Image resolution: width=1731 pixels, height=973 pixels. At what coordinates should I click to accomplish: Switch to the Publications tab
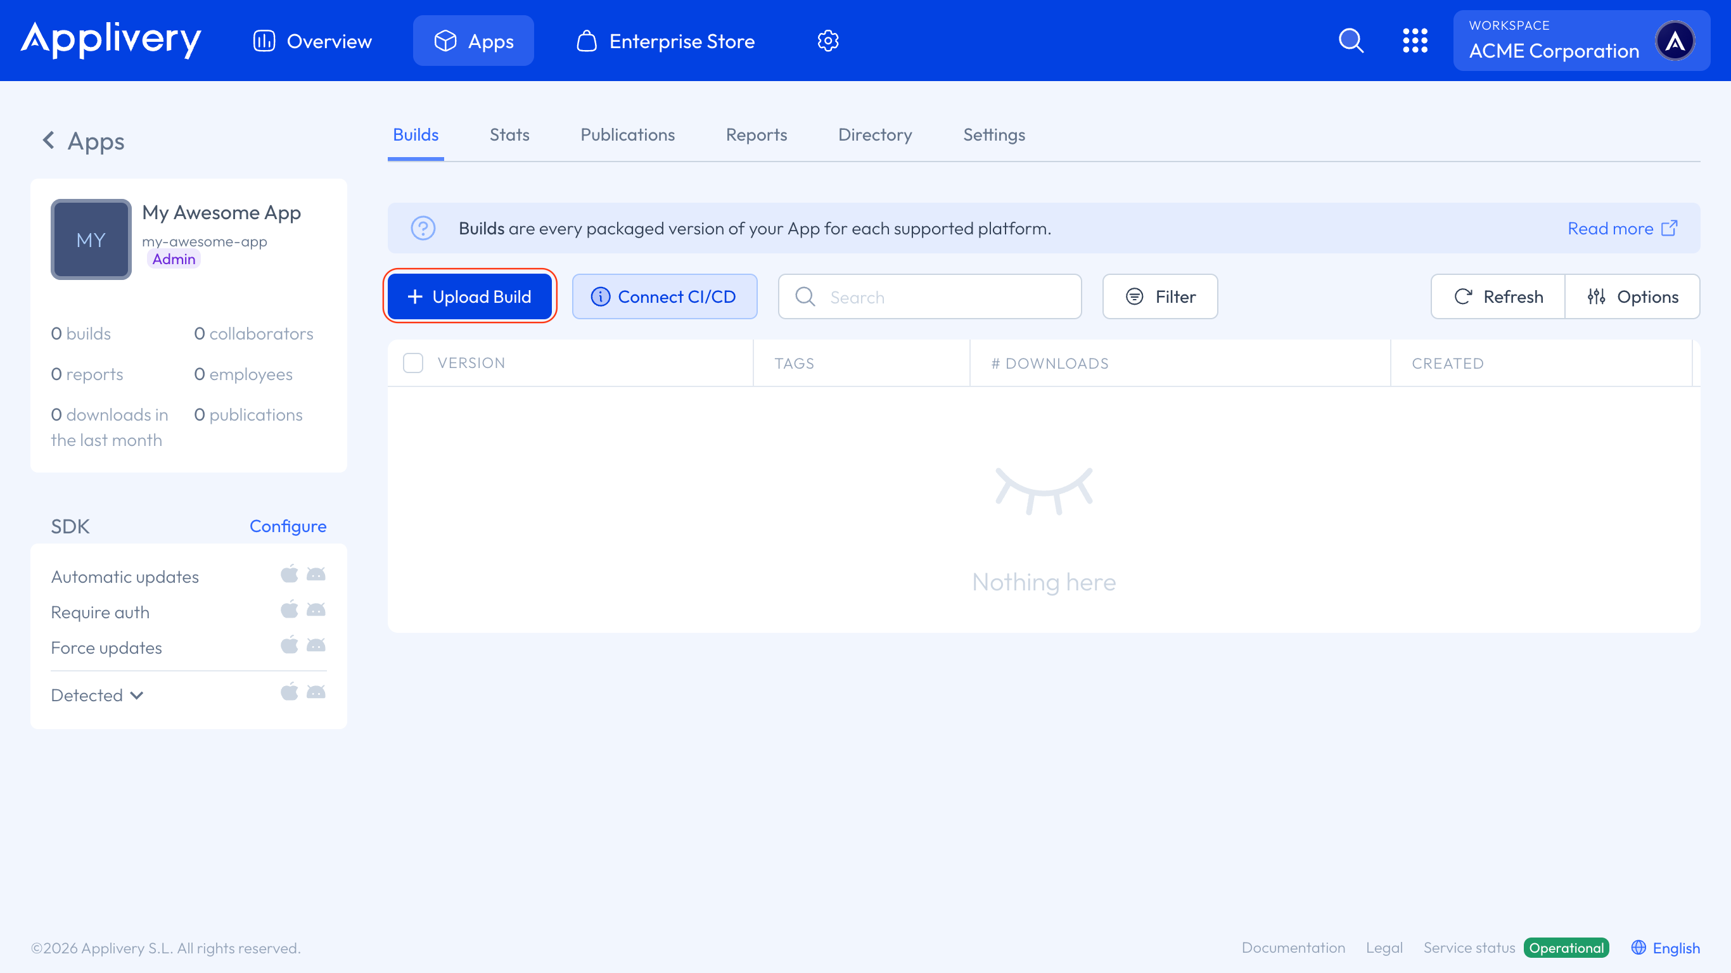(x=627, y=135)
